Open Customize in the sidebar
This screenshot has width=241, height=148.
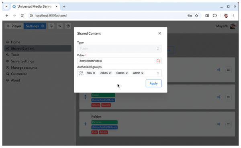38,74
